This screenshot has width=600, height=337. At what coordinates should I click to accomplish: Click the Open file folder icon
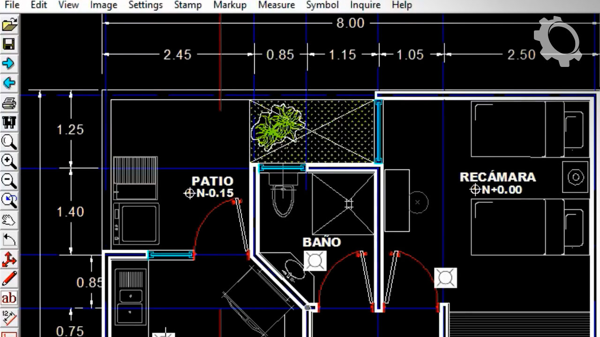(9, 25)
